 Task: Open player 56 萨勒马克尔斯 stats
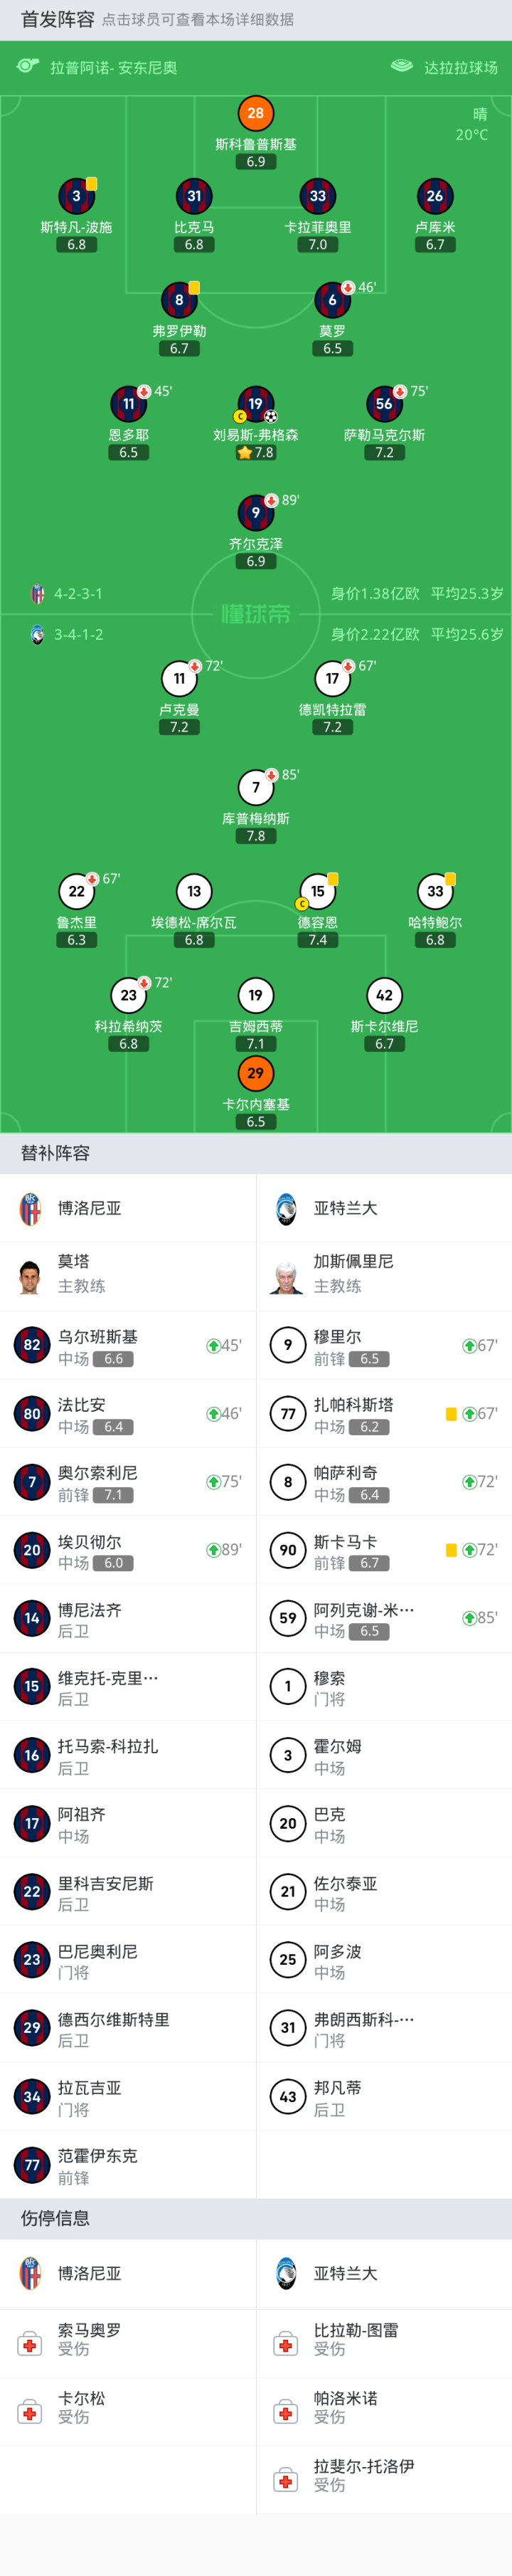[x=384, y=404]
